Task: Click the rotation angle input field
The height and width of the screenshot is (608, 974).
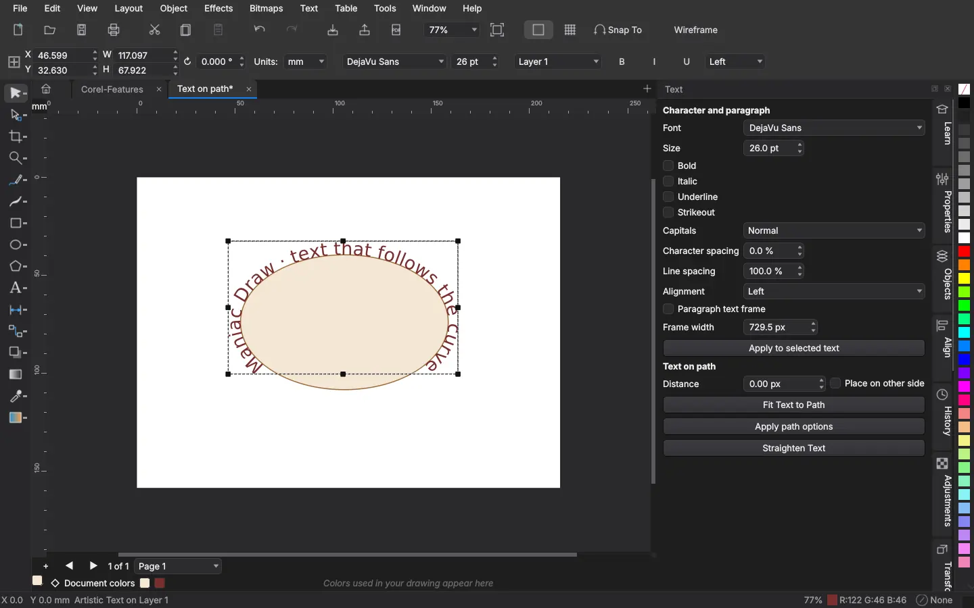Action: [x=217, y=61]
